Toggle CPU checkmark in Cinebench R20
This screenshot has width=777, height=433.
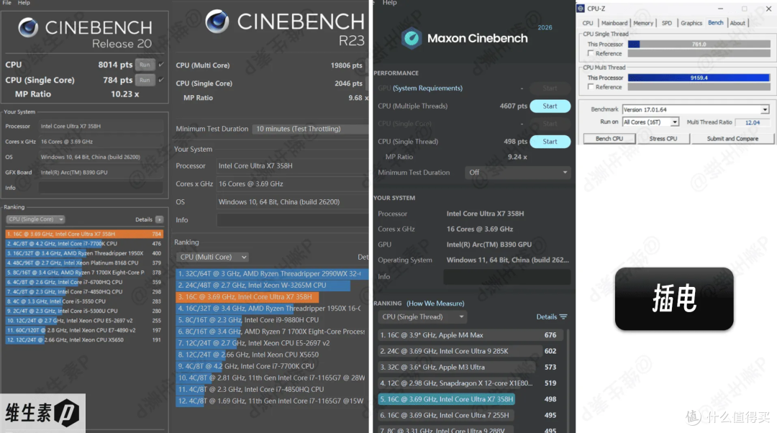coord(161,65)
